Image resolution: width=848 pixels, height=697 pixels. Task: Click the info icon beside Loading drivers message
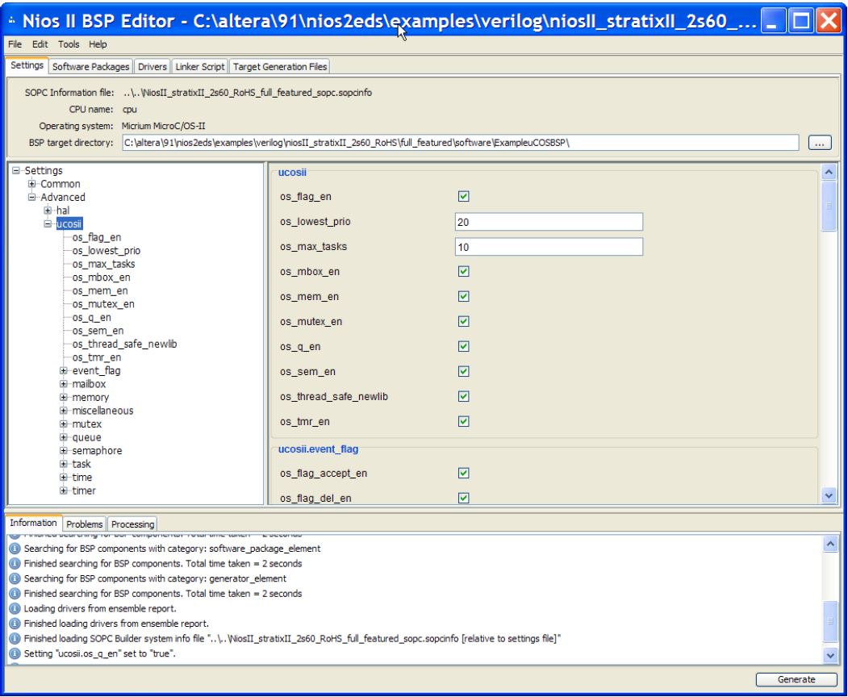(15, 608)
